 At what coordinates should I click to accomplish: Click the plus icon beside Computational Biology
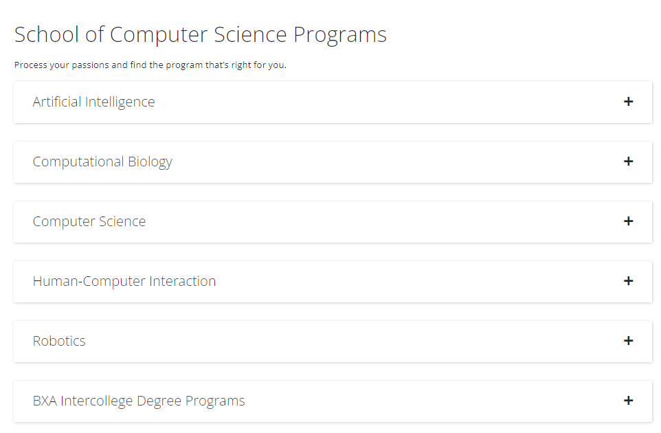tap(628, 162)
